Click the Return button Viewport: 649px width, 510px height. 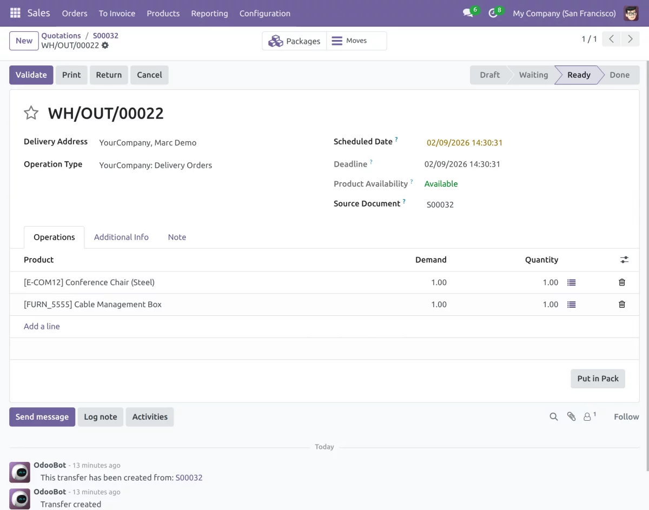(x=109, y=75)
